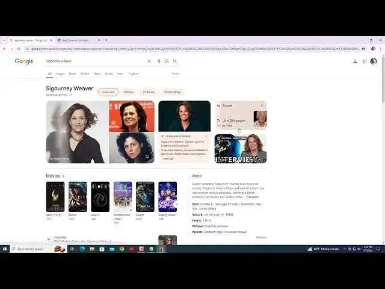The image size is (385, 289).
Task: Open the YouTube interview video thumbnail
Action: click(x=241, y=149)
